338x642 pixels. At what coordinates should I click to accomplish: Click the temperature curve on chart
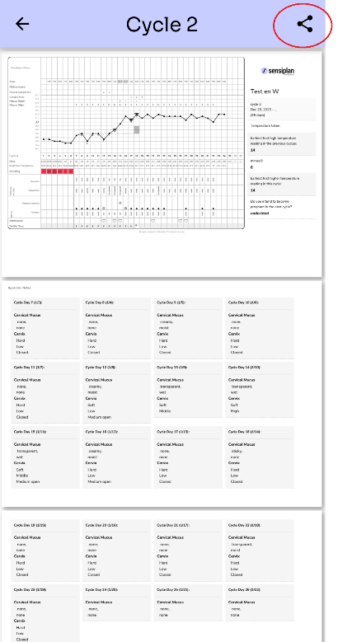pos(134,128)
